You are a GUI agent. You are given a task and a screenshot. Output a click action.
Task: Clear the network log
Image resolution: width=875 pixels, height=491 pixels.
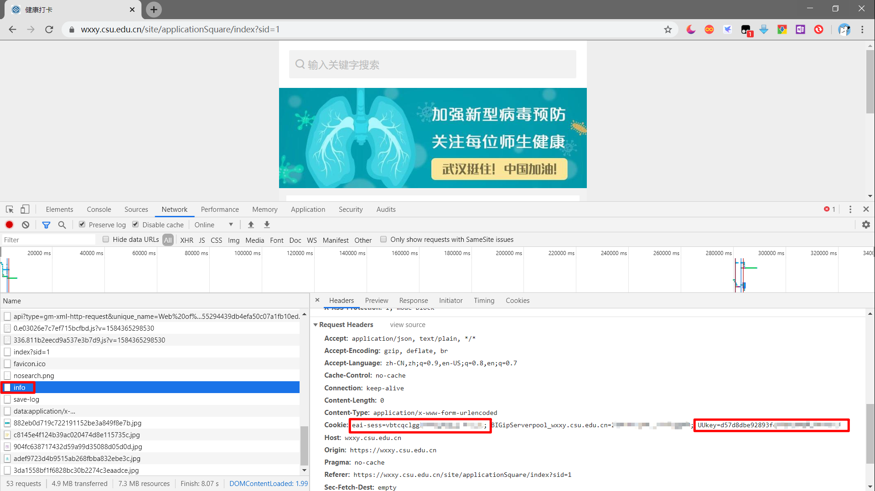click(26, 225)
